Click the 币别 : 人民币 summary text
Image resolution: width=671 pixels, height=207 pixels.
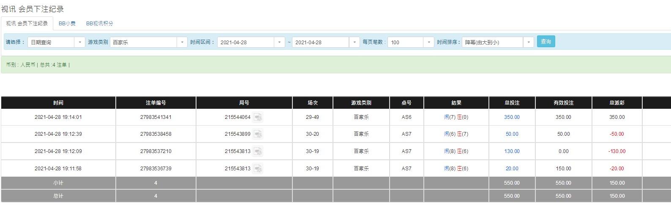click(x=21, y=65)
